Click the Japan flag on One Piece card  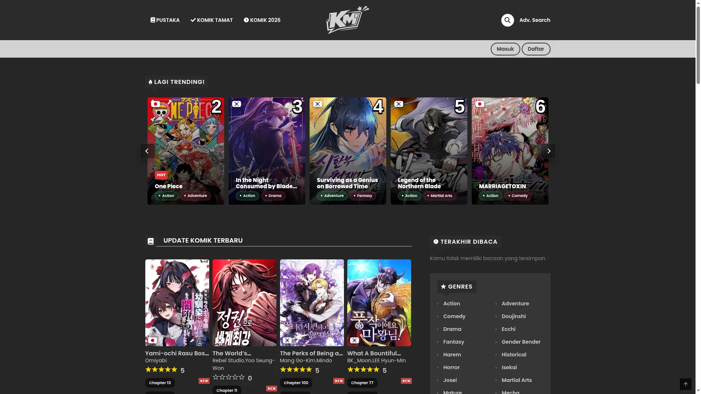click(x=156, y=104)
